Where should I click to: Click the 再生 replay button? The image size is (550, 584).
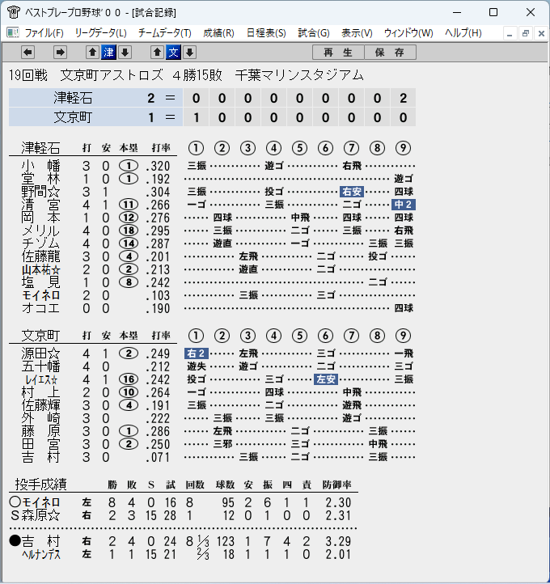338,53
